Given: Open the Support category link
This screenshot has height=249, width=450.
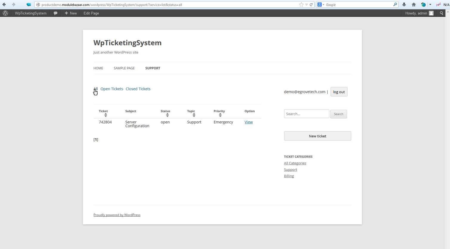Looking at the screenshot, I should coord(291,170).
